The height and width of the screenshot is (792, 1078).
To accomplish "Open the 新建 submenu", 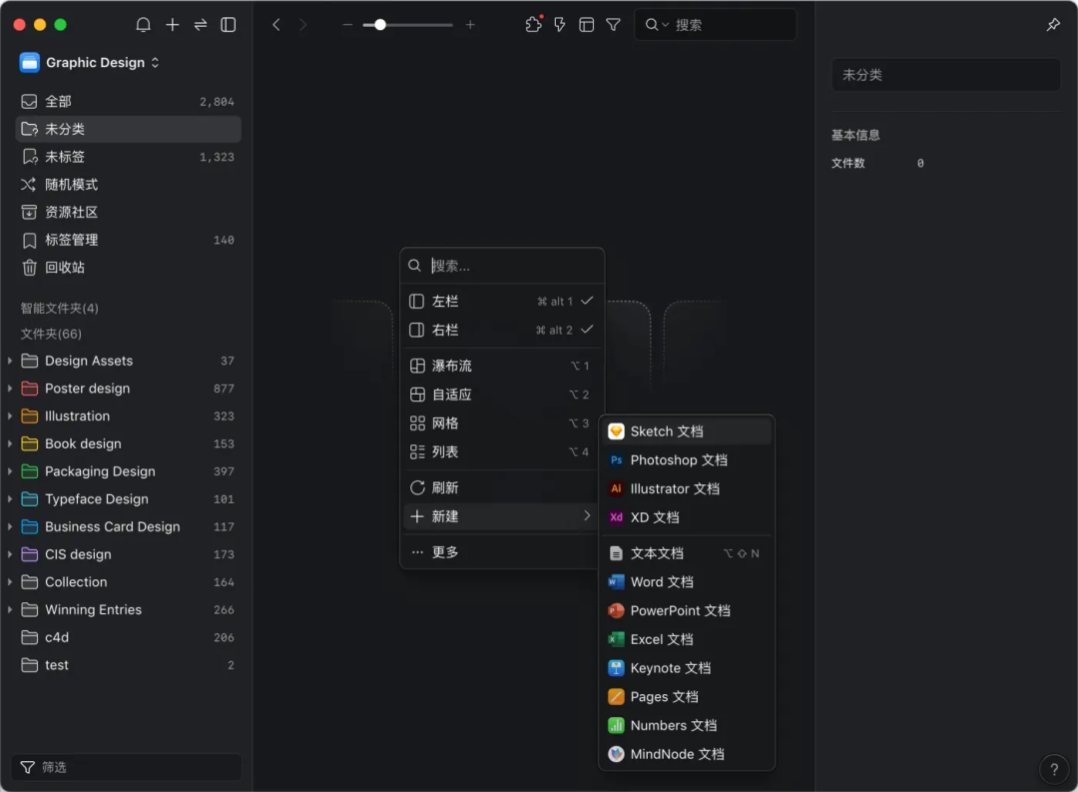I will coord(501,516).
